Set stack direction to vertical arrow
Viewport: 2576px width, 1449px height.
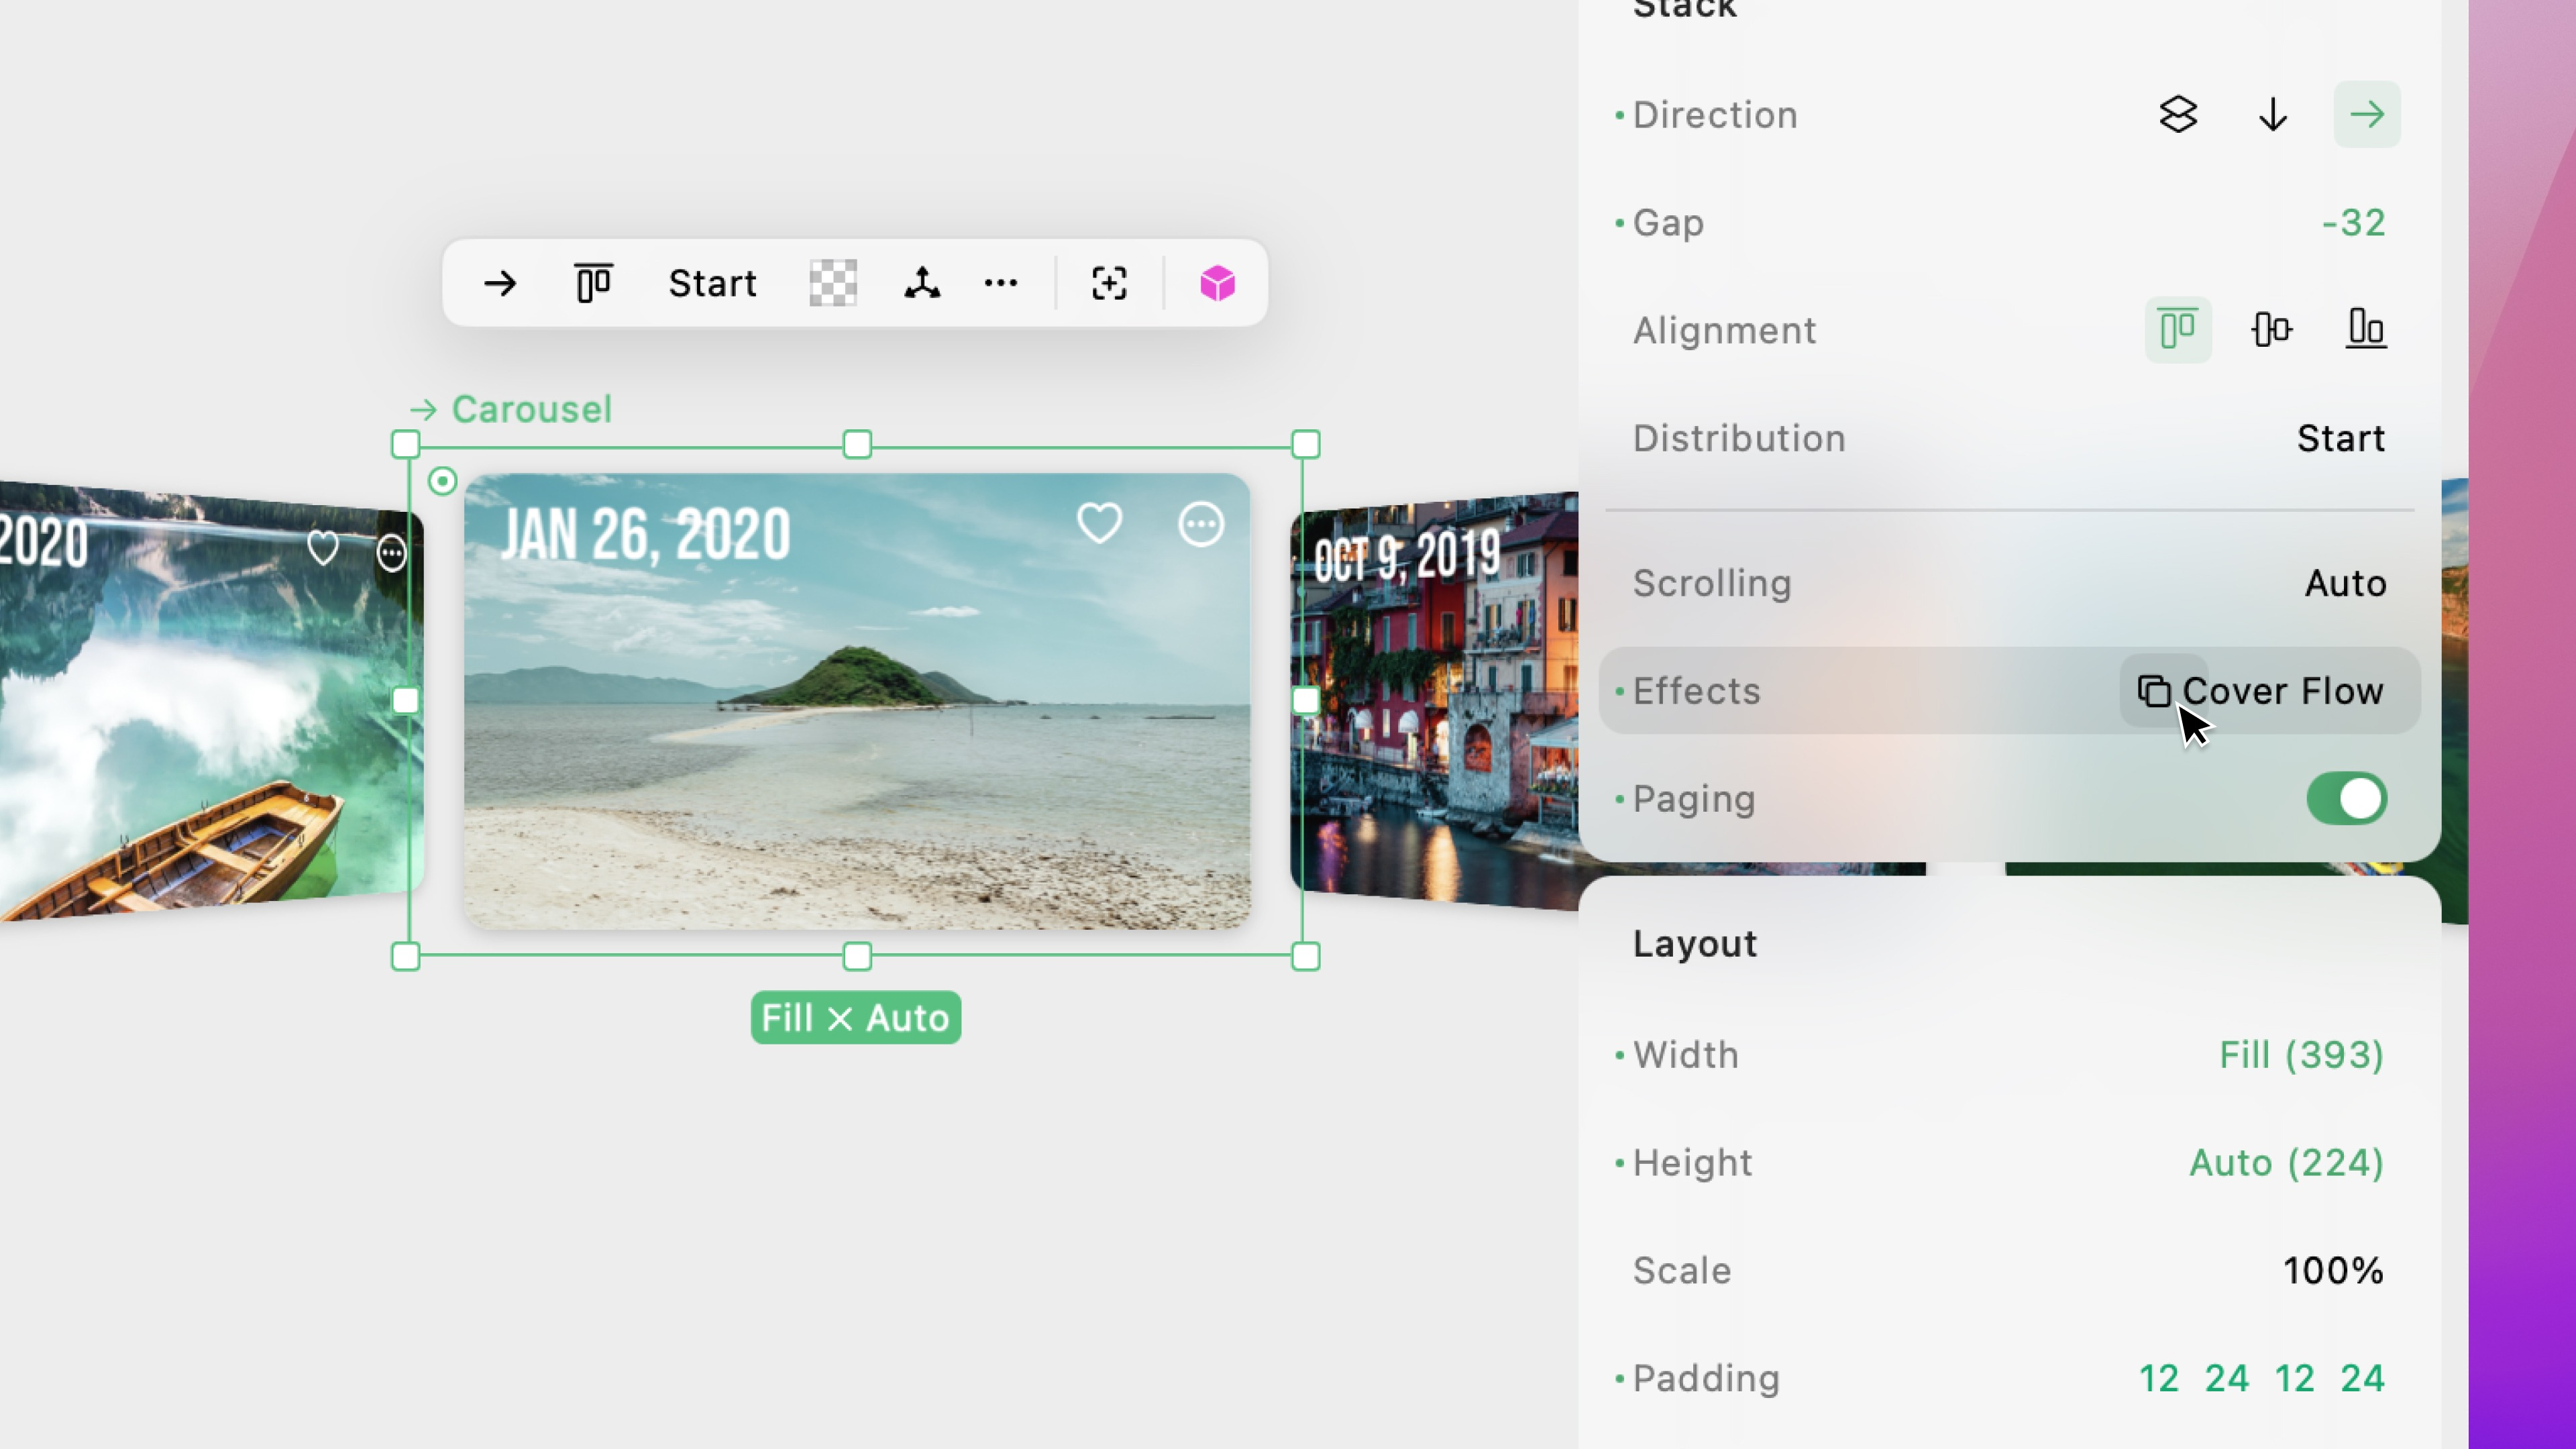(x=2272, y=114)
